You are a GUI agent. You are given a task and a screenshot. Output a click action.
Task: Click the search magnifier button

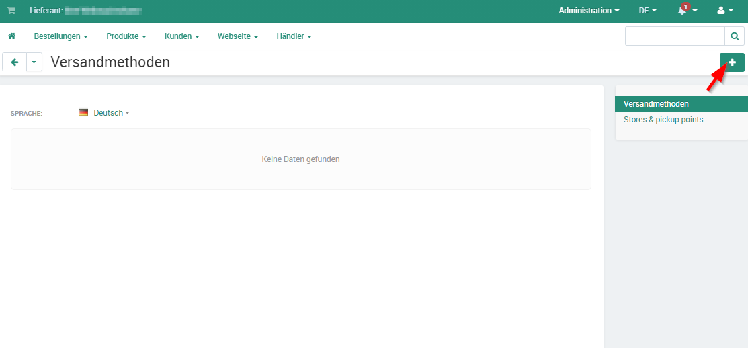click(735, 36)
